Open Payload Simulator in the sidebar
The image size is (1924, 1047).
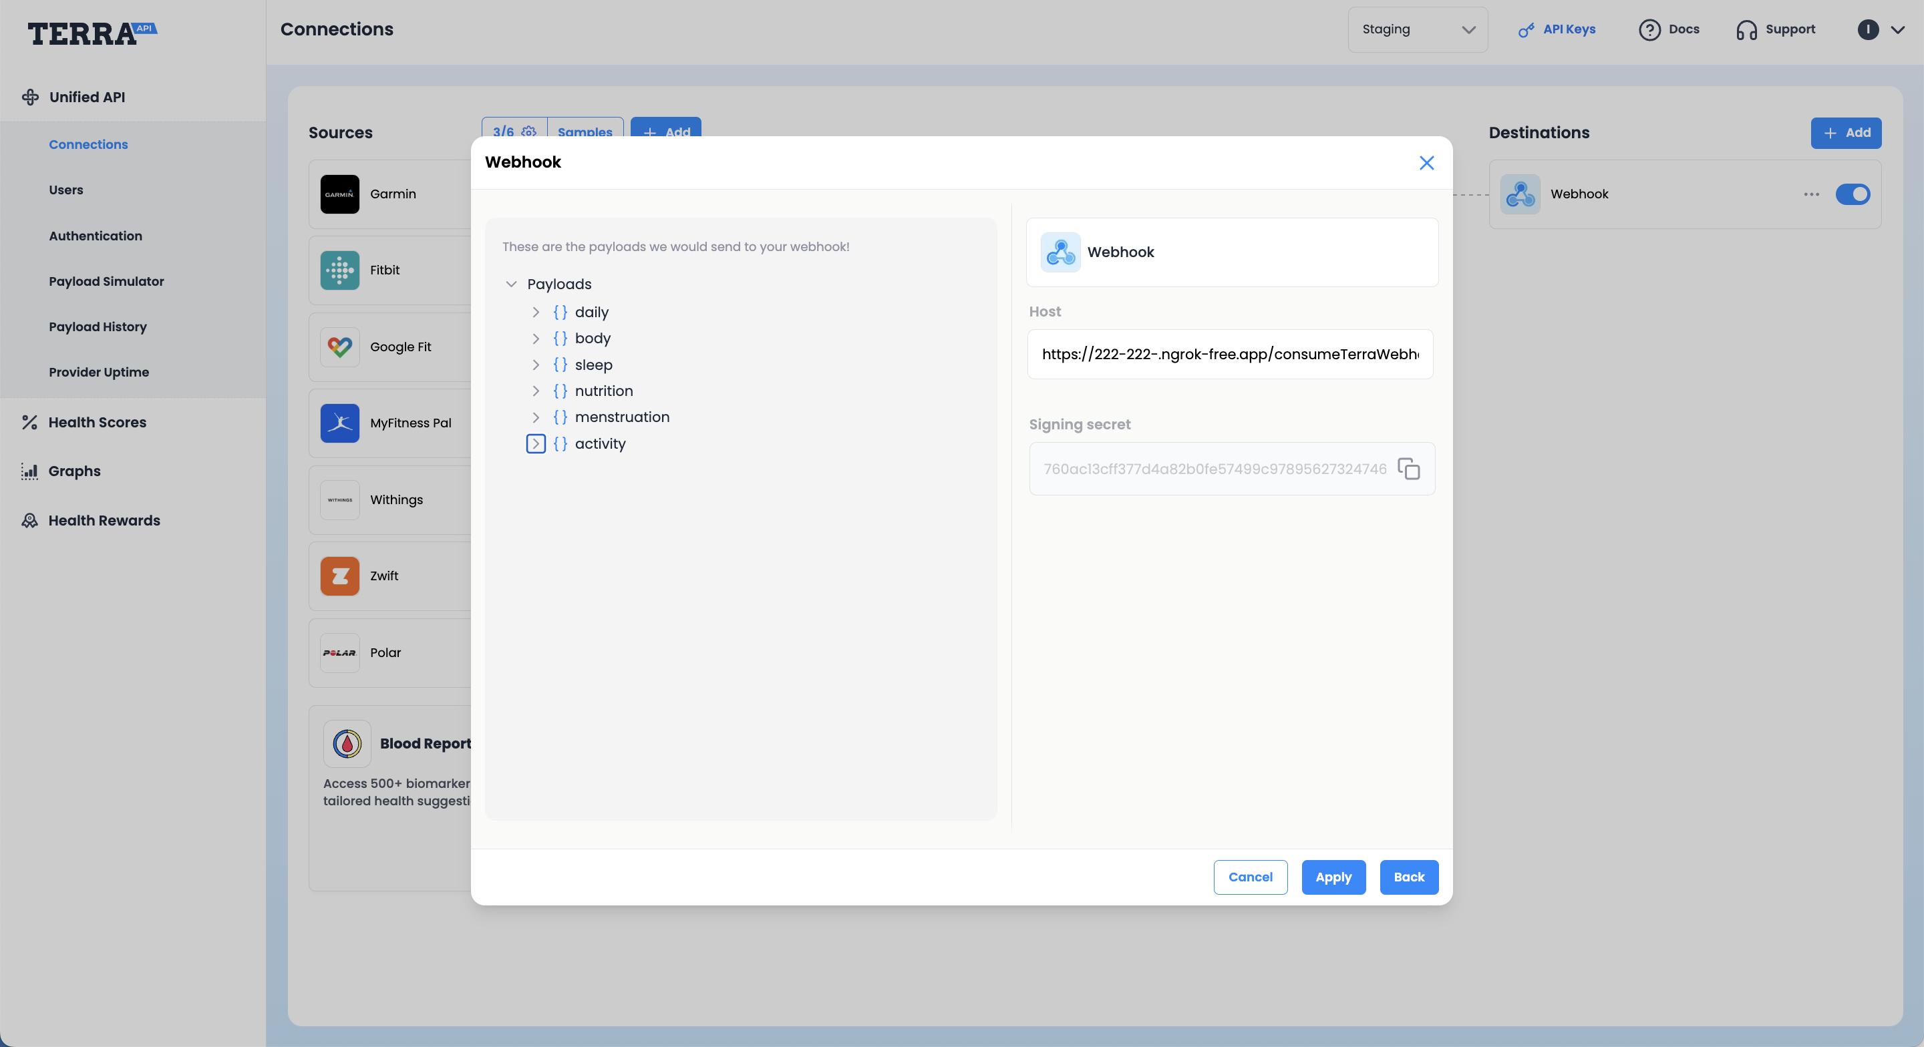click(x=106, y=282)
